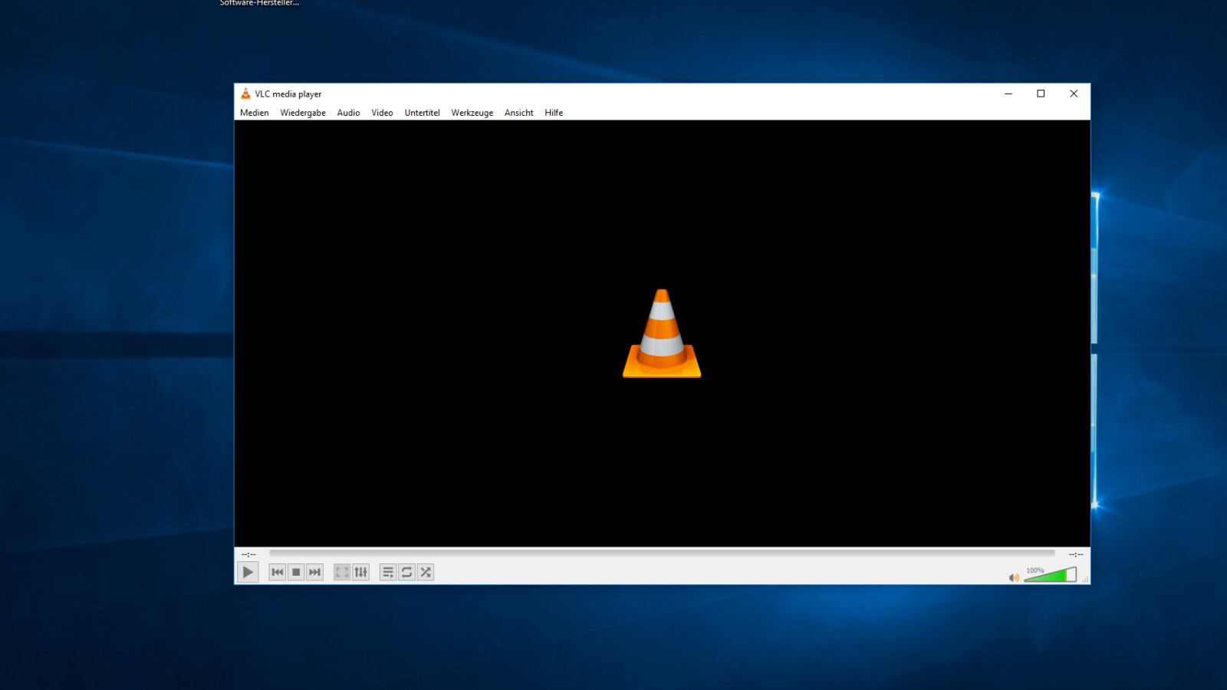This screenshot has height=690, width=1227.
Task: Adjust the green volume slider
Action: (x=1051, y=575)
